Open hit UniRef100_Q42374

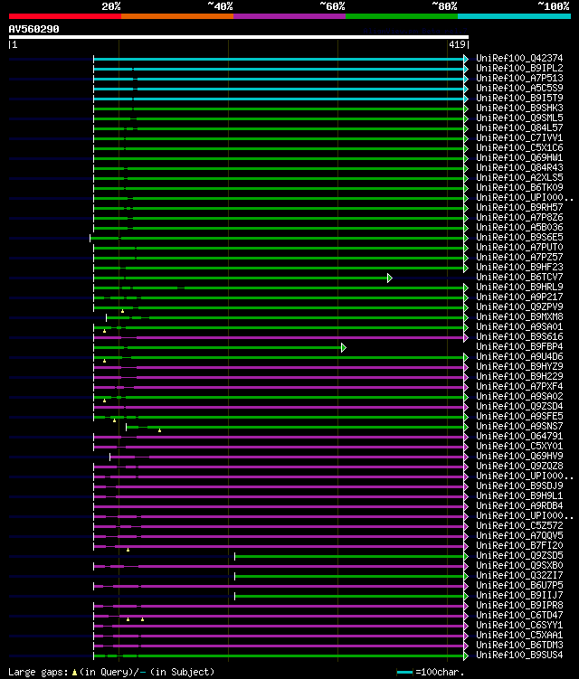click(519, 58)
